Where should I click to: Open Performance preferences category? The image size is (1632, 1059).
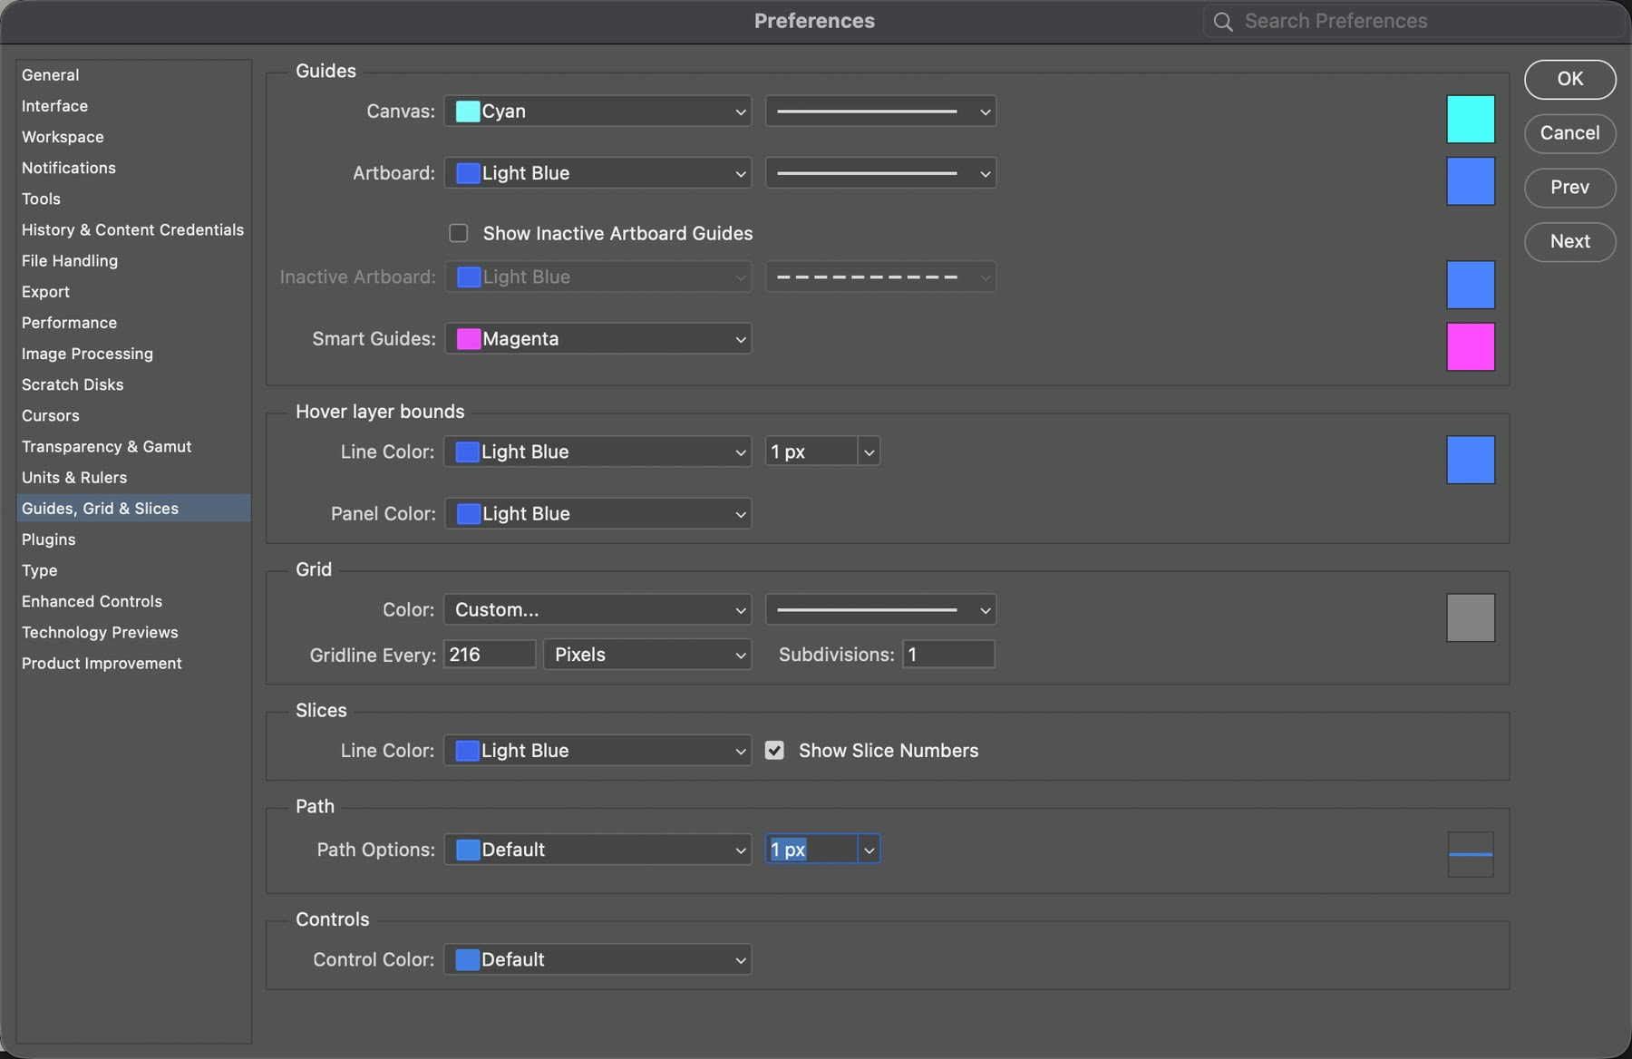(133, 323)
